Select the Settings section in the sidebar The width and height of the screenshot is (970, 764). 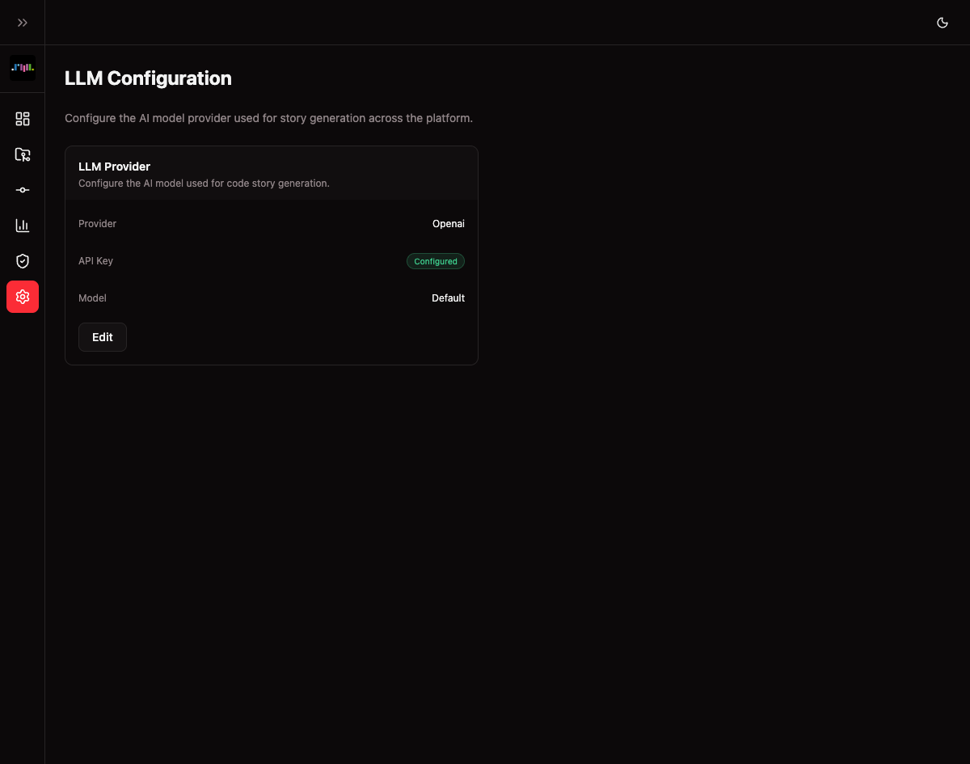22,296
